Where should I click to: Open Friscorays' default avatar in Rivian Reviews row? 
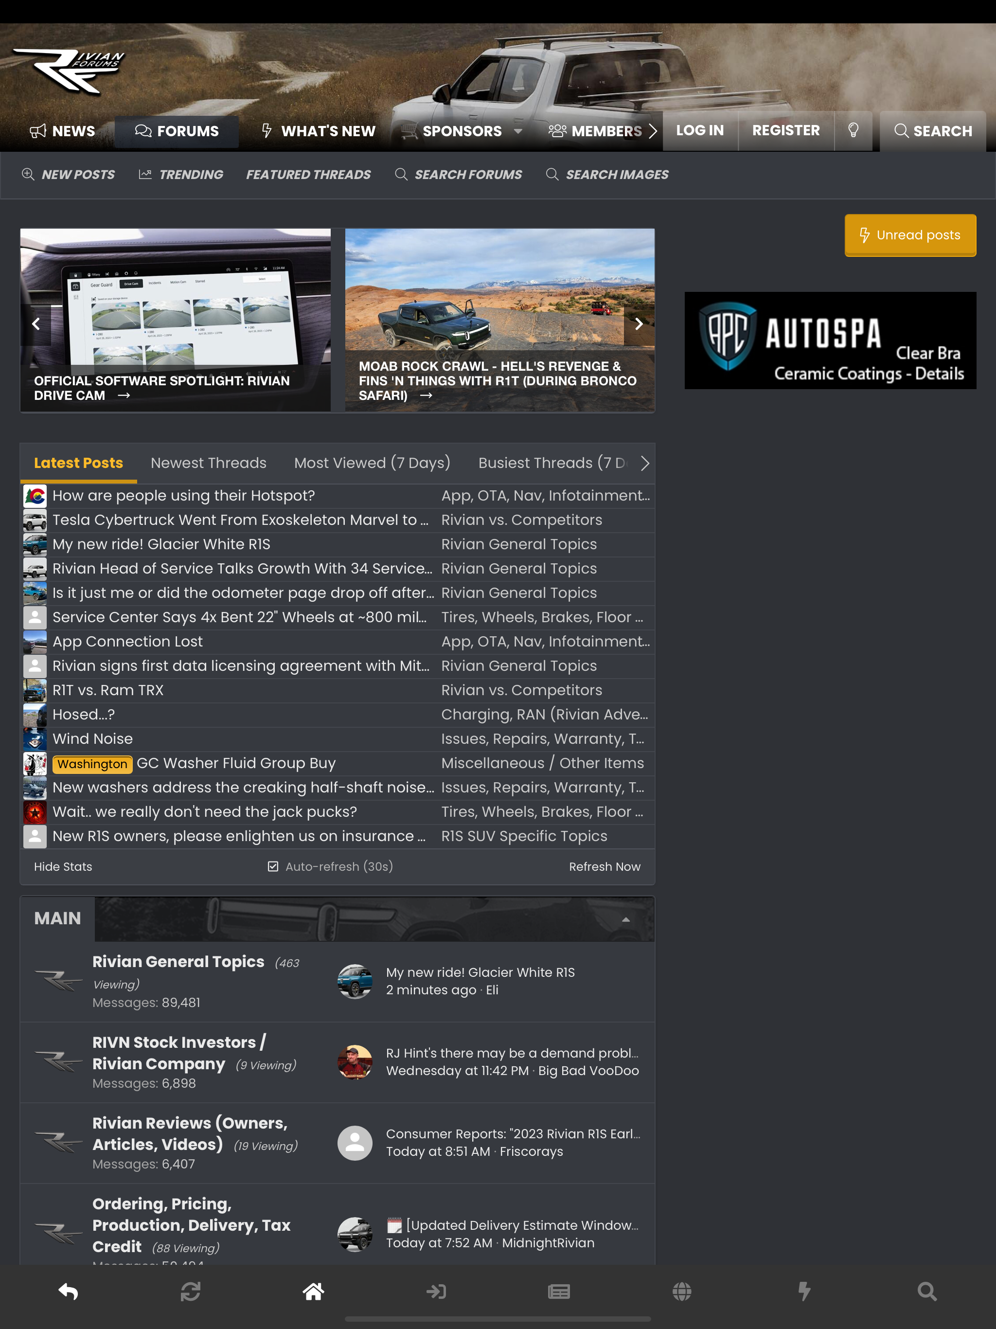(355, 1143)
